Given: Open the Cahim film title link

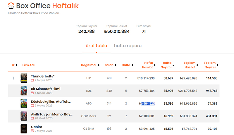Looking at the screenshot, I should pos(37,127).
